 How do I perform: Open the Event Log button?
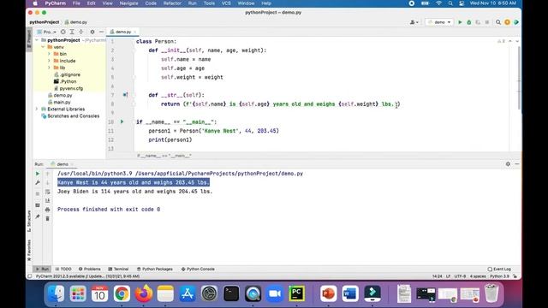click(x=499, y=269)
